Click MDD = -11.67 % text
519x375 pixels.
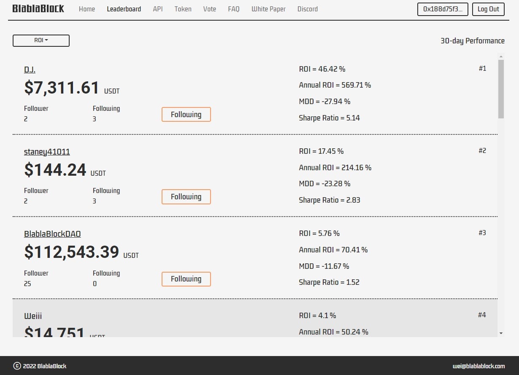[324, 266]
